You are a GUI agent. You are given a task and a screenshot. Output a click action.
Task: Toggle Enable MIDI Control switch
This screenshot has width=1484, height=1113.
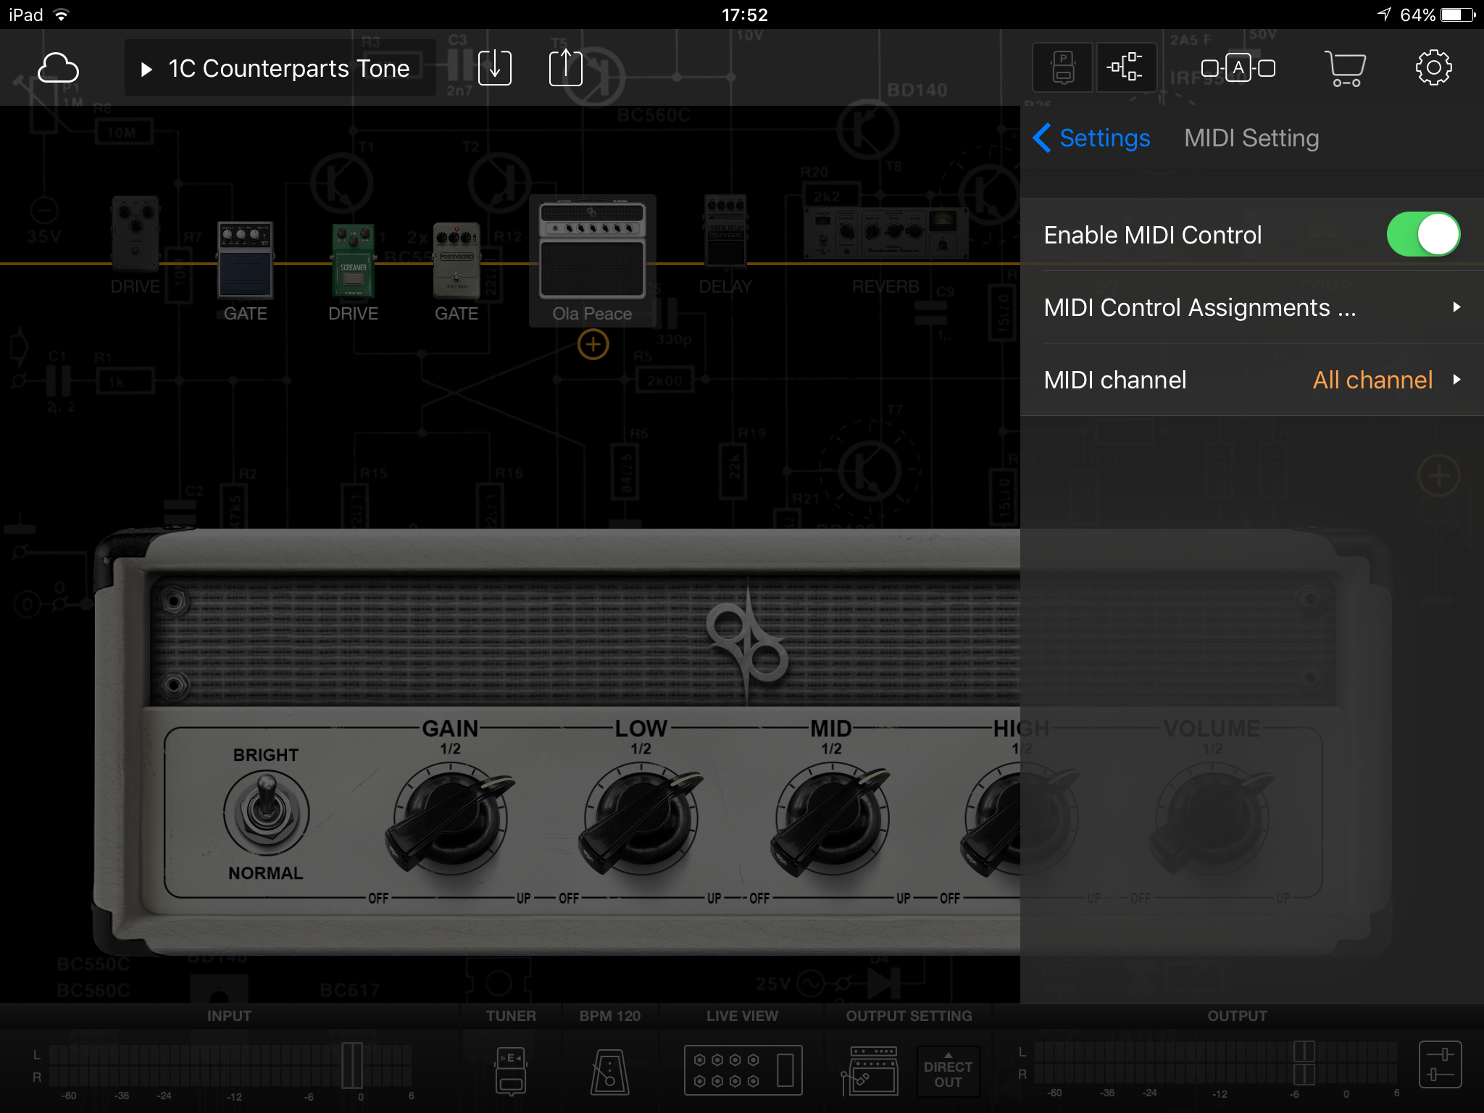coord(1423,235)
